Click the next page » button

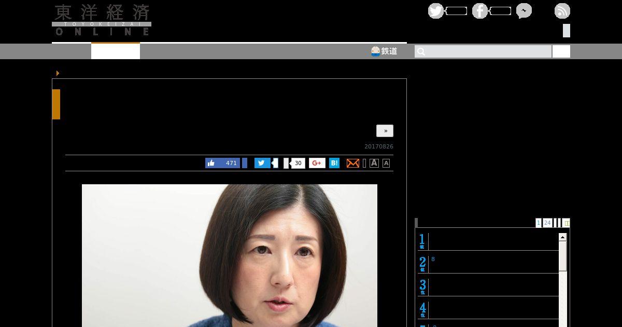click(385, 131)
